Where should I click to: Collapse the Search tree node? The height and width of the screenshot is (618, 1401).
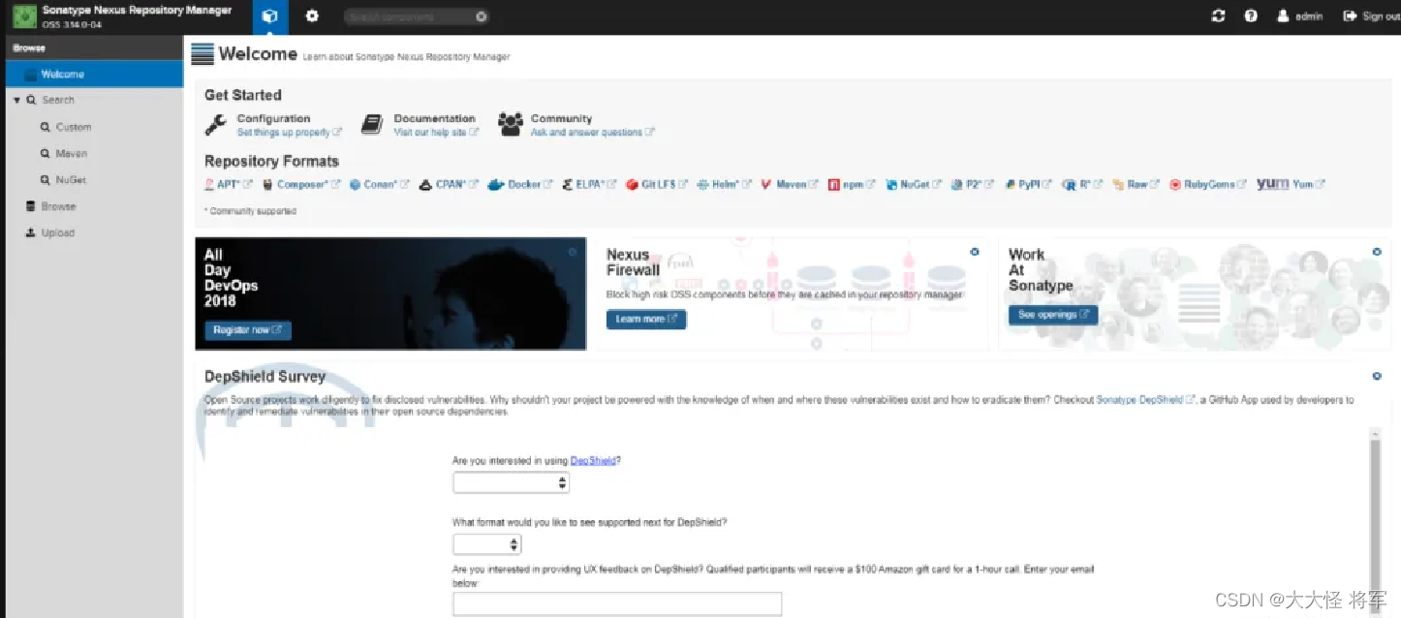[x=16, y=100]
